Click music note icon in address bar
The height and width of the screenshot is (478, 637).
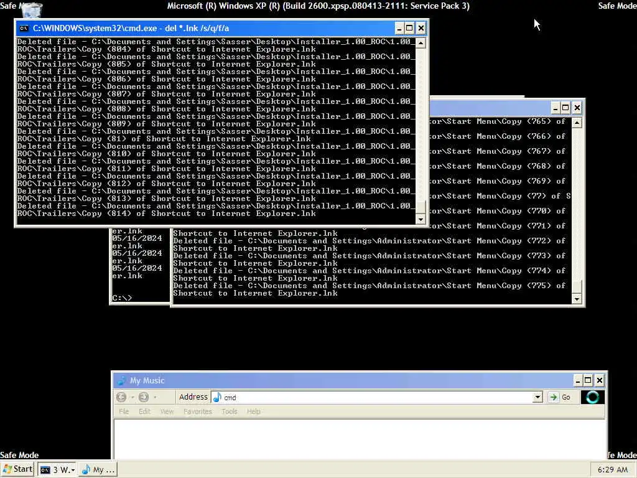point(217,397)
